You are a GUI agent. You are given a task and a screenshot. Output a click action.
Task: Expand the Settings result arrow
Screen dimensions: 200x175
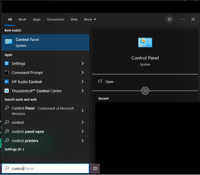[x=83, y=63]
